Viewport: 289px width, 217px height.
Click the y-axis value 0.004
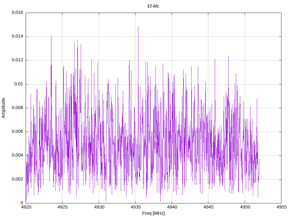17,155
